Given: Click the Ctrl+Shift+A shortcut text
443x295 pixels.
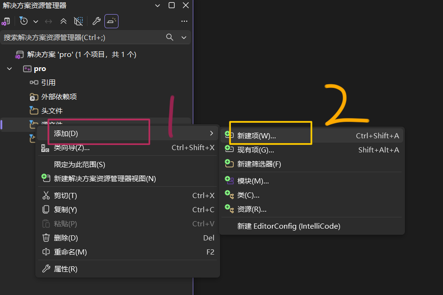Looking at the screenshot, I should tap(378, 136).
